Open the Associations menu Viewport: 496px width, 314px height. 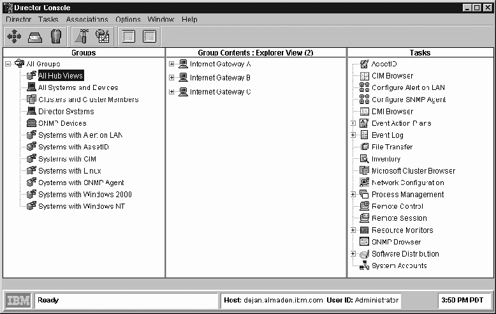pos(87,20)
